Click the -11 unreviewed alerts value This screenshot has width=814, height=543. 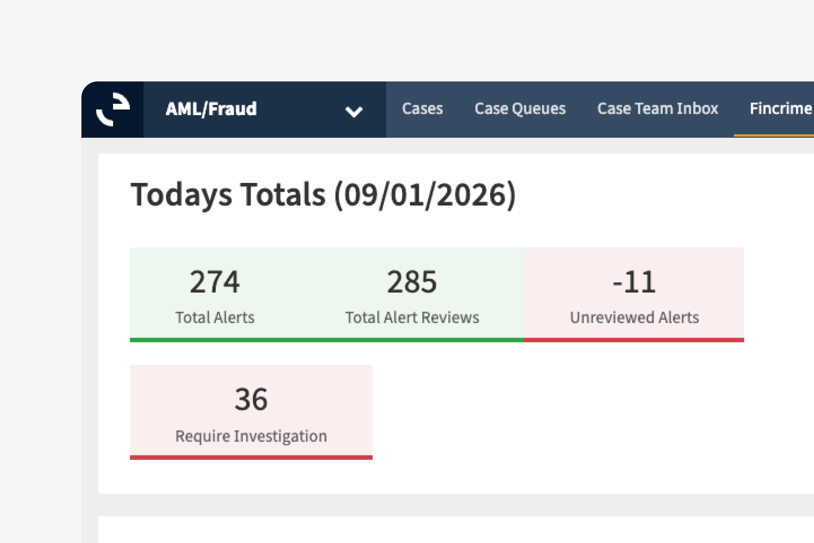(x=634, y=282)
